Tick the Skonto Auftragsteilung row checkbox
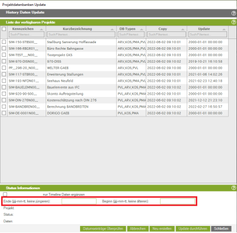Screen dimensions: 237x233 [4, 93]
